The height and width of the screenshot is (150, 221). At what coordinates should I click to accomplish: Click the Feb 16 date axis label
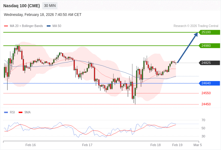point(31,145)
